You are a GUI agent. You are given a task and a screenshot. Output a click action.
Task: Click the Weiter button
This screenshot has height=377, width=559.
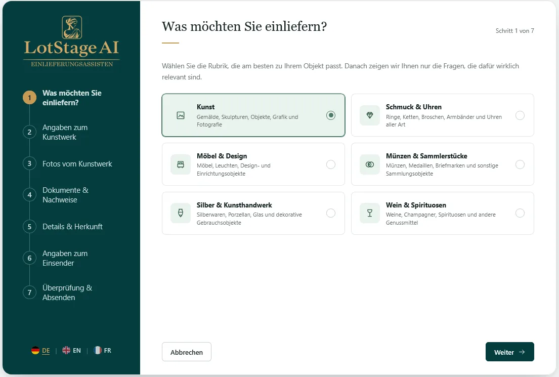point(510,352)
